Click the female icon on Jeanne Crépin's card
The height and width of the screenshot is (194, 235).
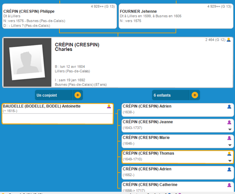pos(229,122)
